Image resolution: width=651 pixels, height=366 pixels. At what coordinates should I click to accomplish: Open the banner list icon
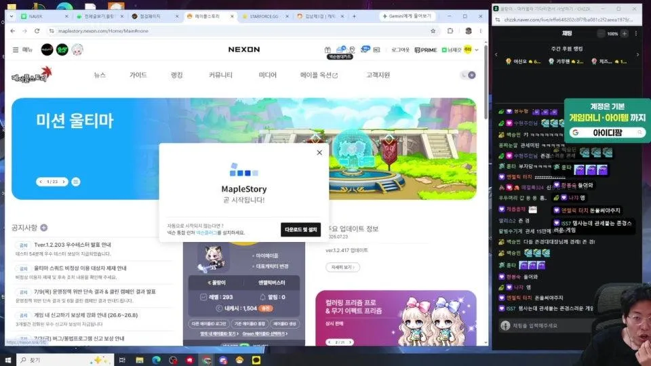click(76, 182)
